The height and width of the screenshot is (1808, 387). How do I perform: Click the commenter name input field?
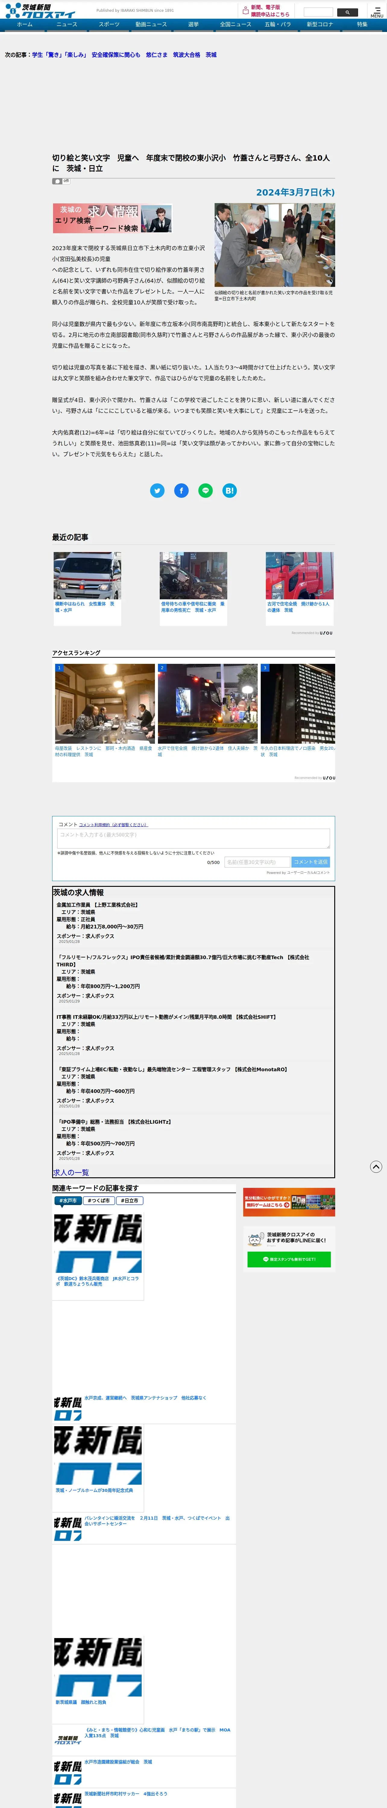pos(257,862)
